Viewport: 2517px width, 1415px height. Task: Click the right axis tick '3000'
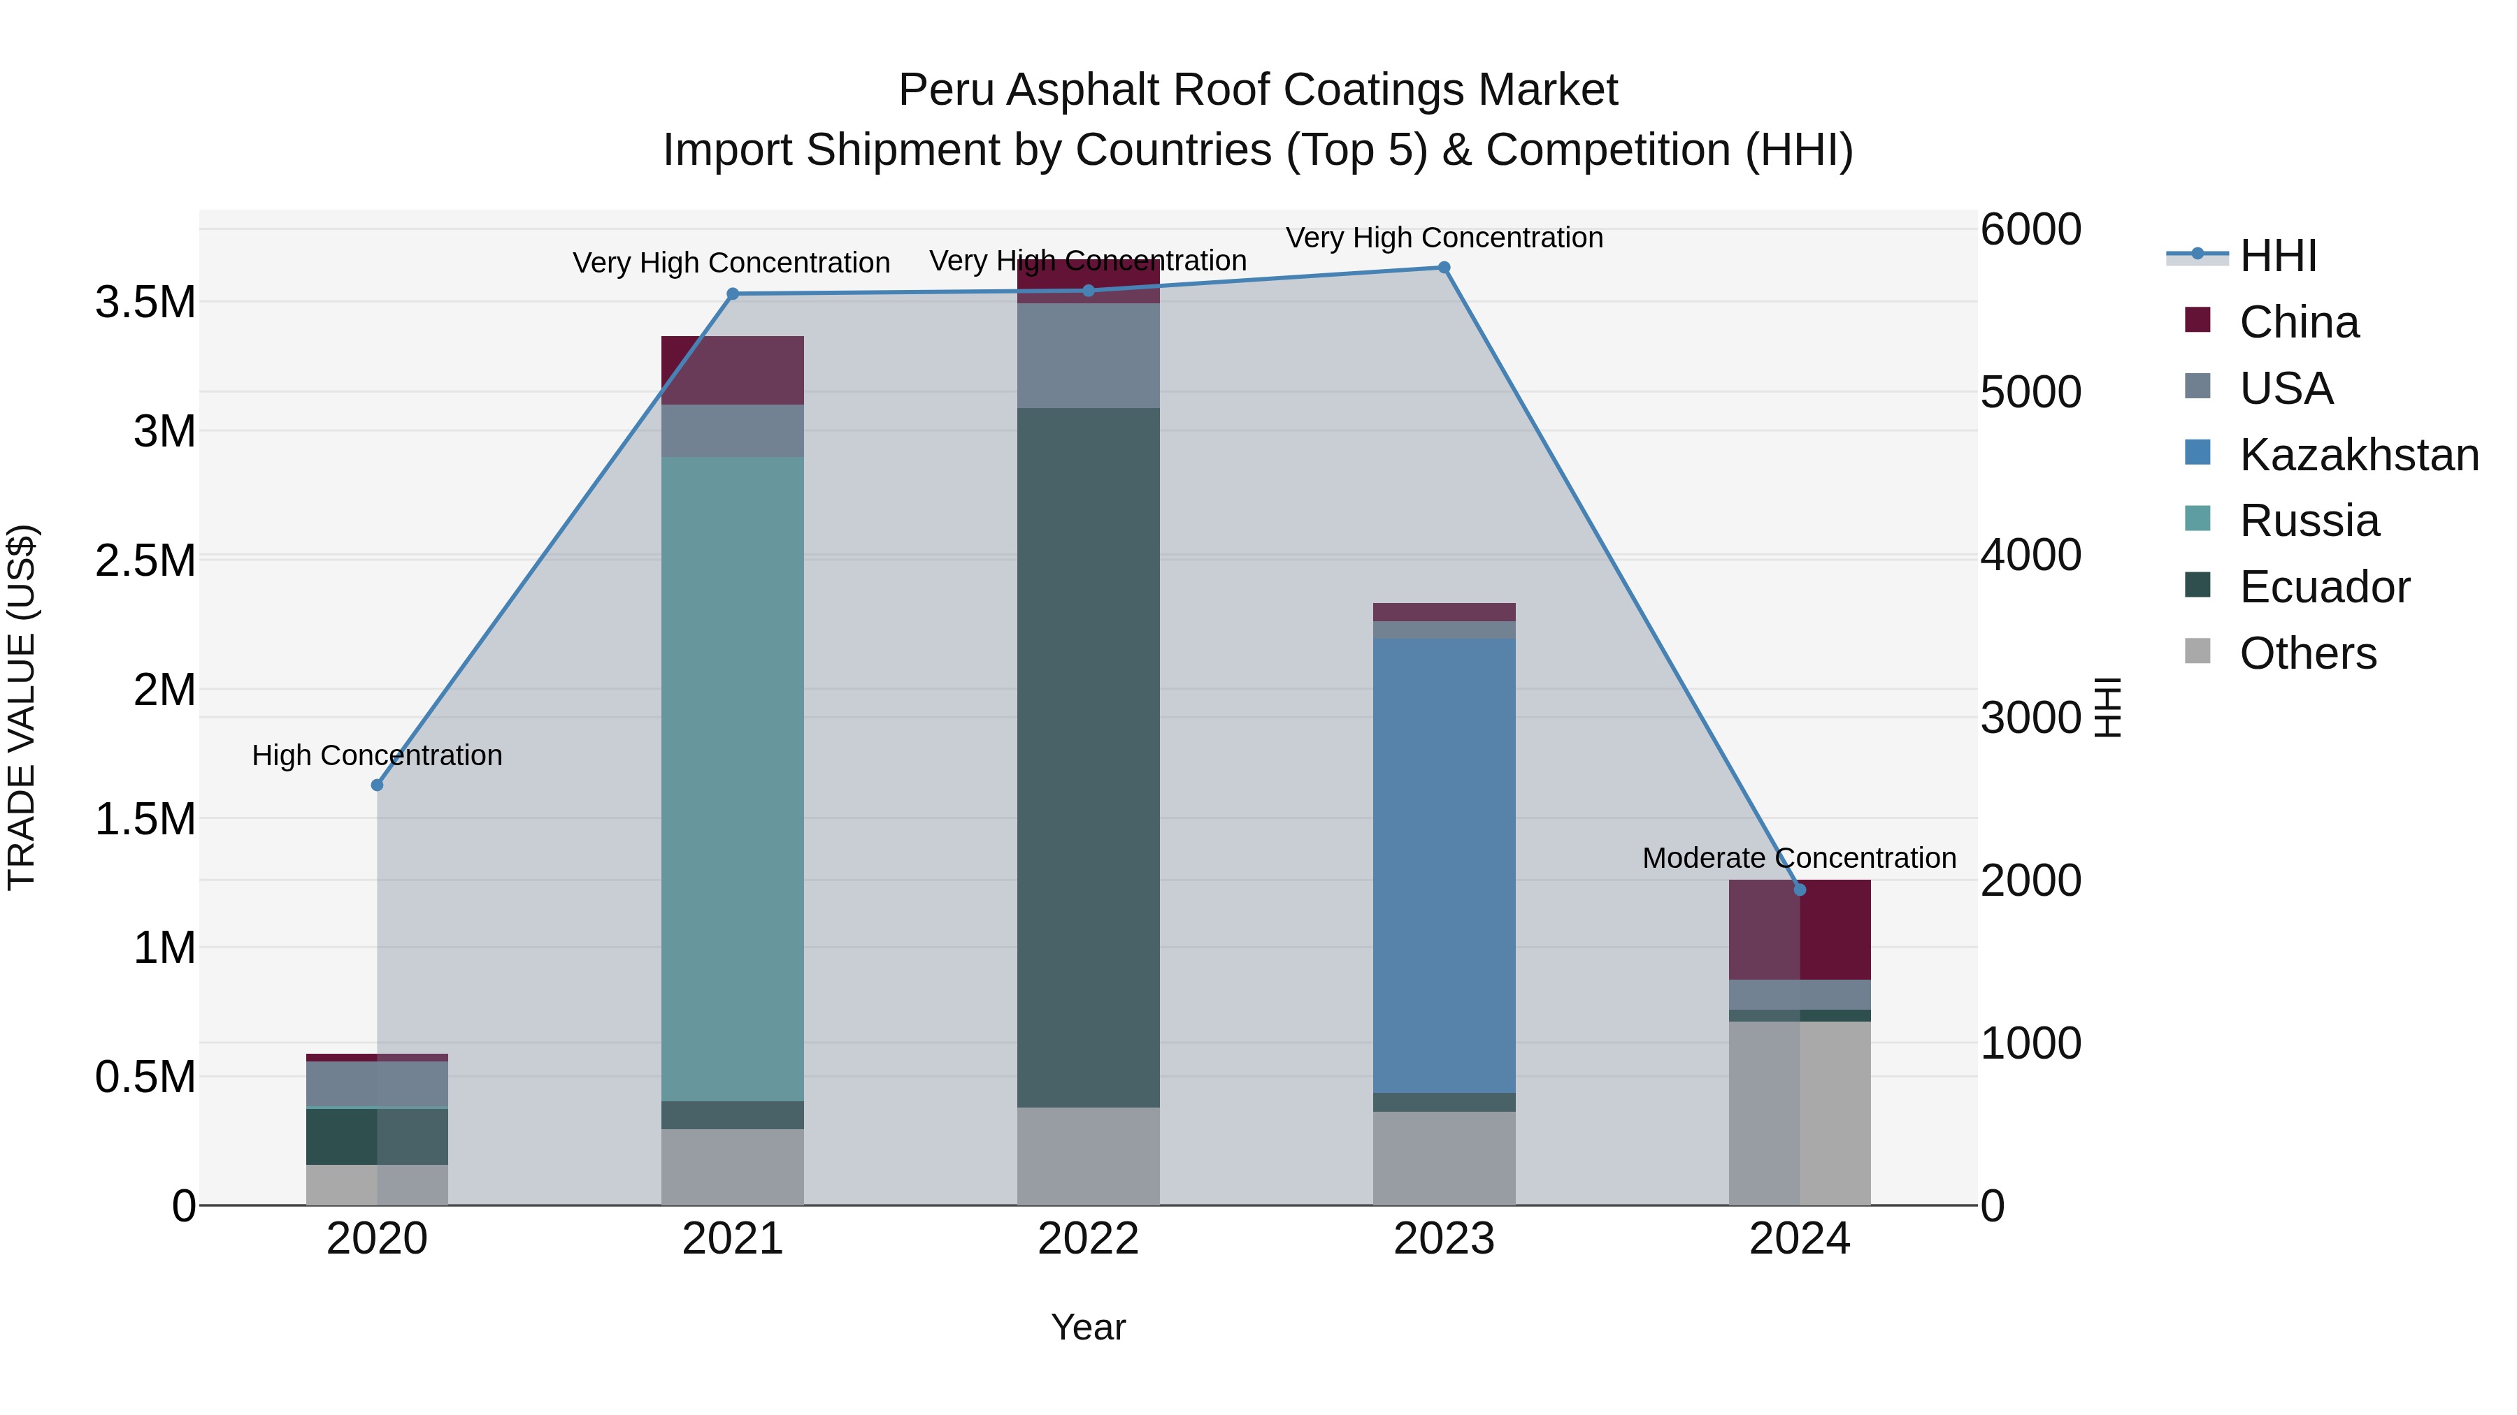[2031, 718]
